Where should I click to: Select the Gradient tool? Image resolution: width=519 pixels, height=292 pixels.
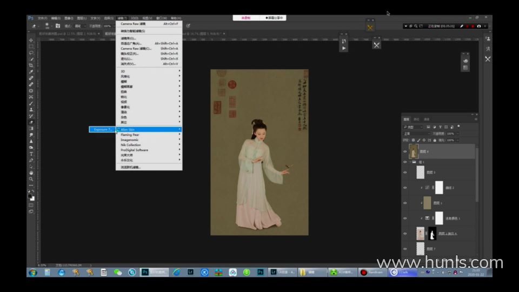coord(31,129)
